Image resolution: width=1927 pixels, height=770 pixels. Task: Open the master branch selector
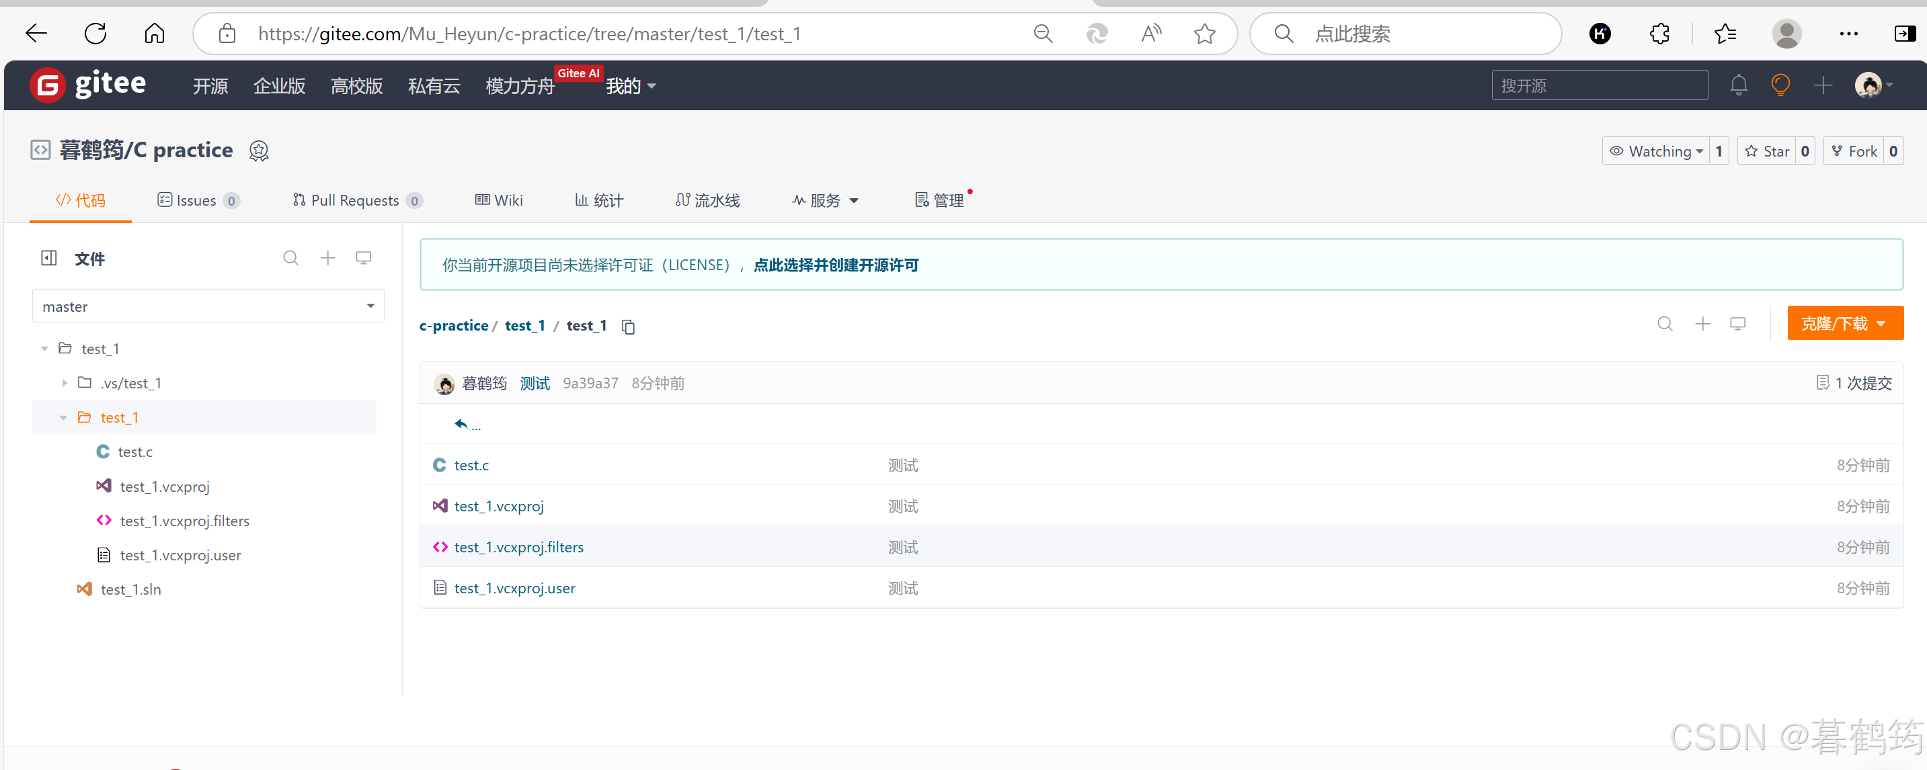coord(208,306)
